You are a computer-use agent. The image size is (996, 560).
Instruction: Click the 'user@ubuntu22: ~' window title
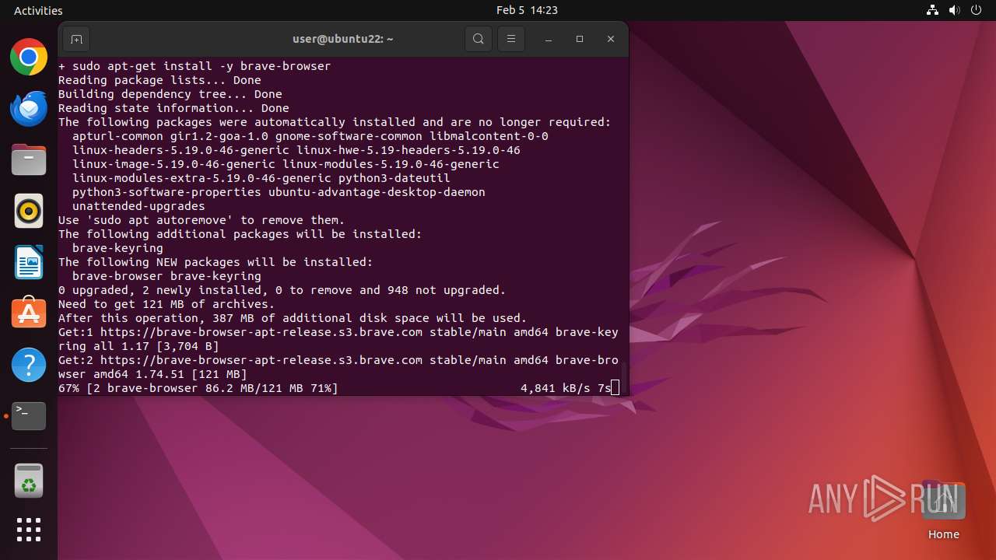343,39
